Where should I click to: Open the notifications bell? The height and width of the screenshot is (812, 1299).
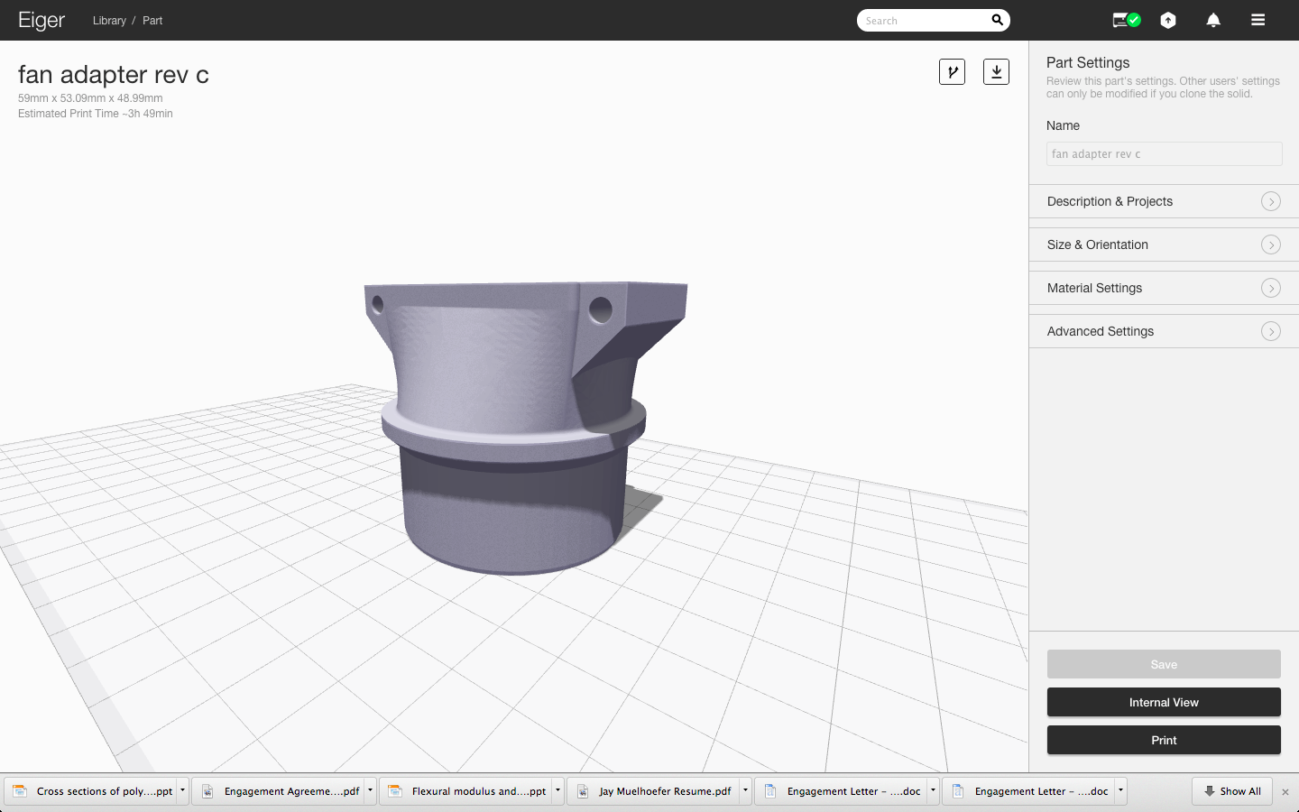pos(1213,20)
